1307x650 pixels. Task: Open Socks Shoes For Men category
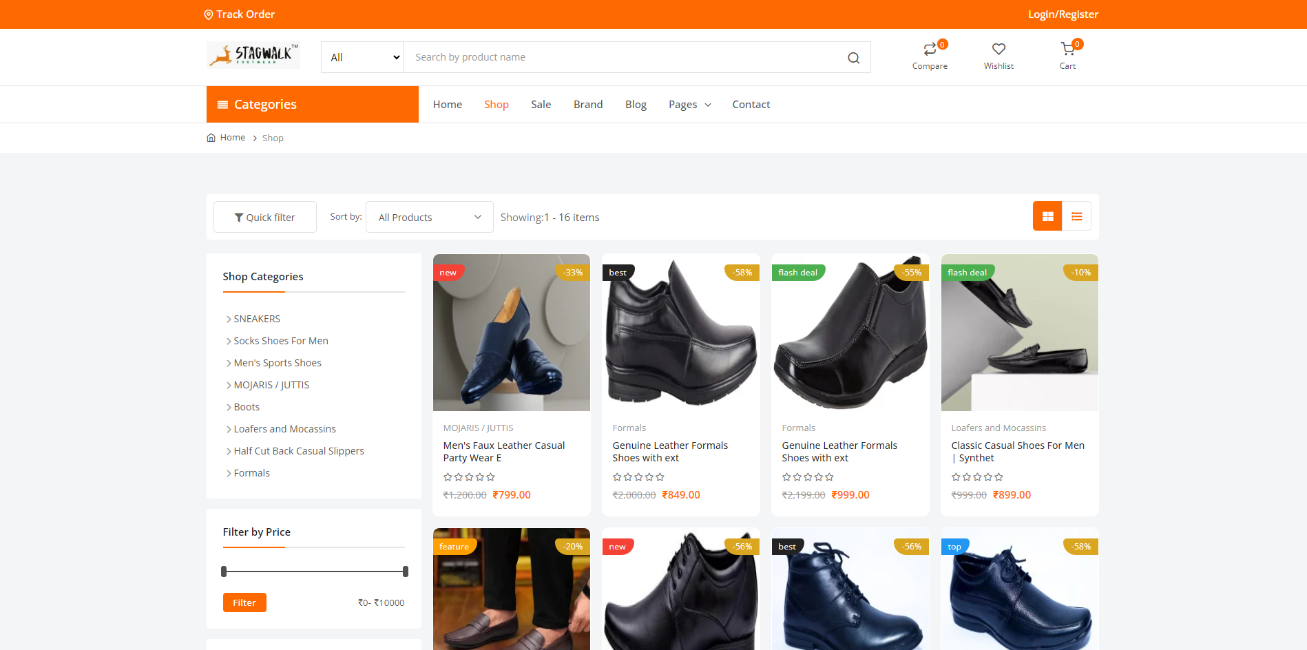click(281, 341)
